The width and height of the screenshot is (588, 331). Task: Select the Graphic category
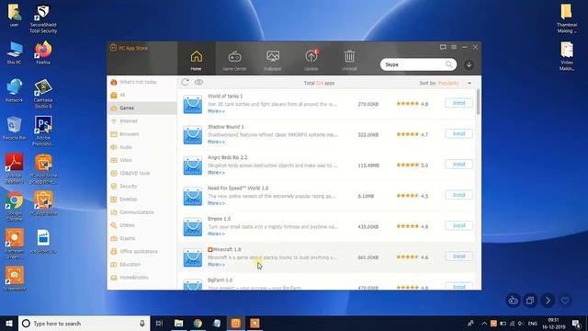coord(141,238)
